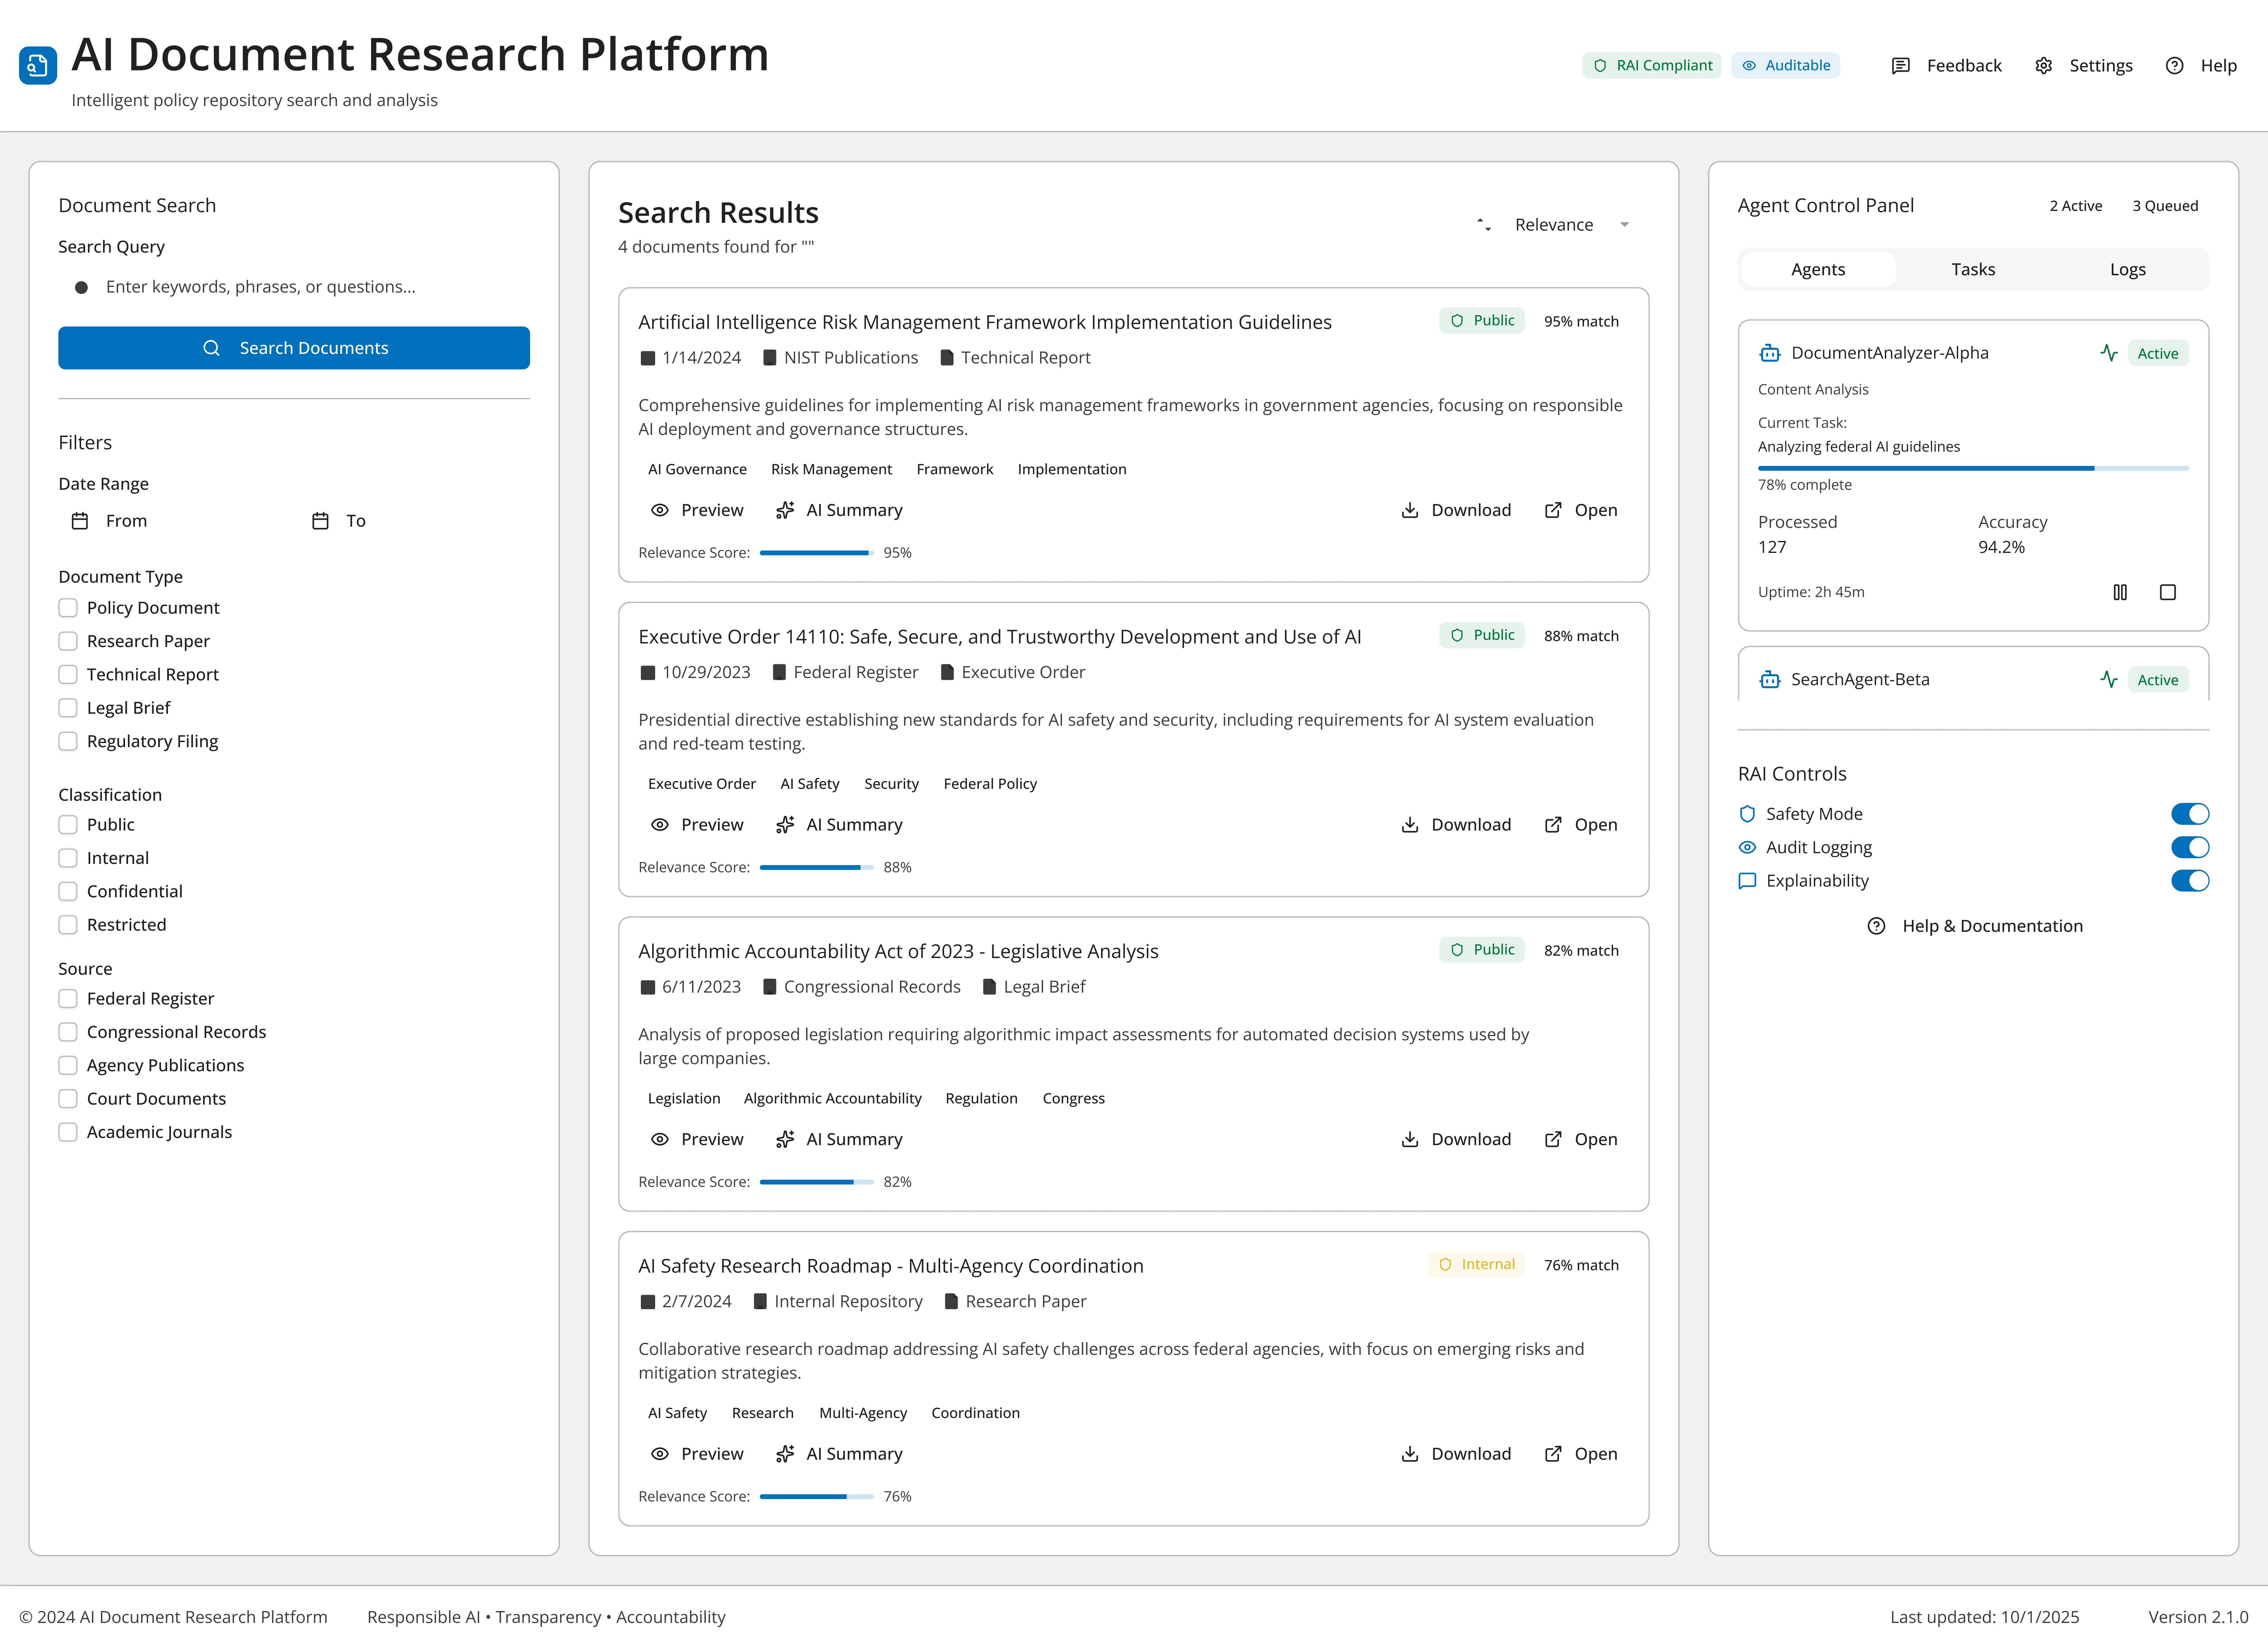Pause the DocumentAnalyzer-Alpha agent
2268x1648 pixels.
(x=2120, y=592)
